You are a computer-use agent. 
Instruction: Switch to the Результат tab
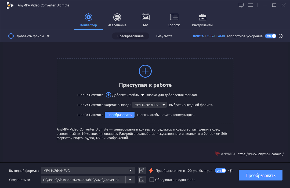click(x=164, y=36)
